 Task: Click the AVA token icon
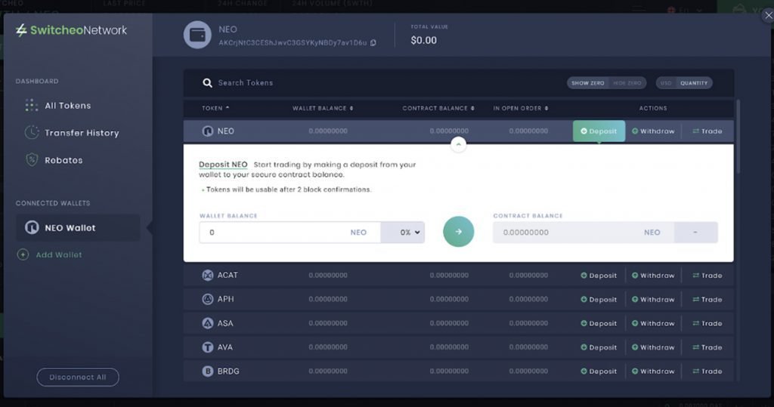point(207,347)
